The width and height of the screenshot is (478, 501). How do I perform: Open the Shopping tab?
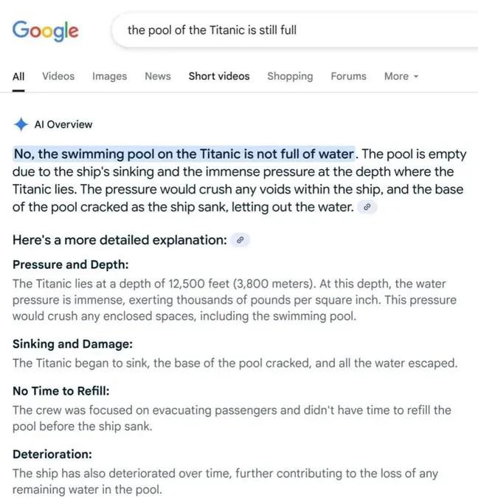point(290,76)
